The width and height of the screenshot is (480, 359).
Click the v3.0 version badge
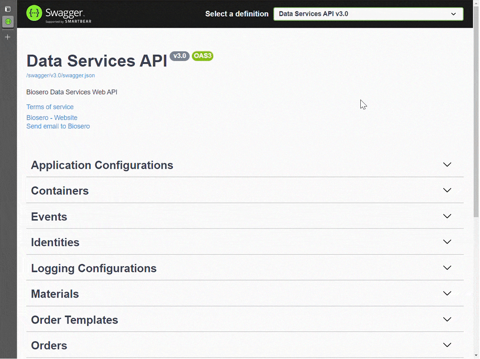tap(180, 56)
